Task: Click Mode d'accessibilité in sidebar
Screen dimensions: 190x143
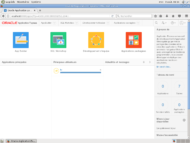Action: 167,135
